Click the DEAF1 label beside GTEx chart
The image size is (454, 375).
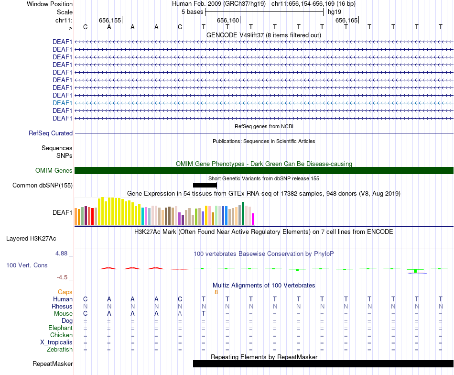coord(62,212)
